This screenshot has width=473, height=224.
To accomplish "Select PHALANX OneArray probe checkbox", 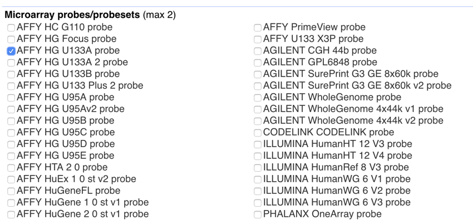I will coord(258,215).
